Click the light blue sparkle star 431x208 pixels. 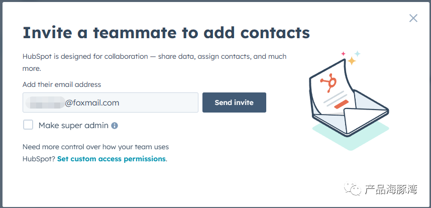coord(357,53)
